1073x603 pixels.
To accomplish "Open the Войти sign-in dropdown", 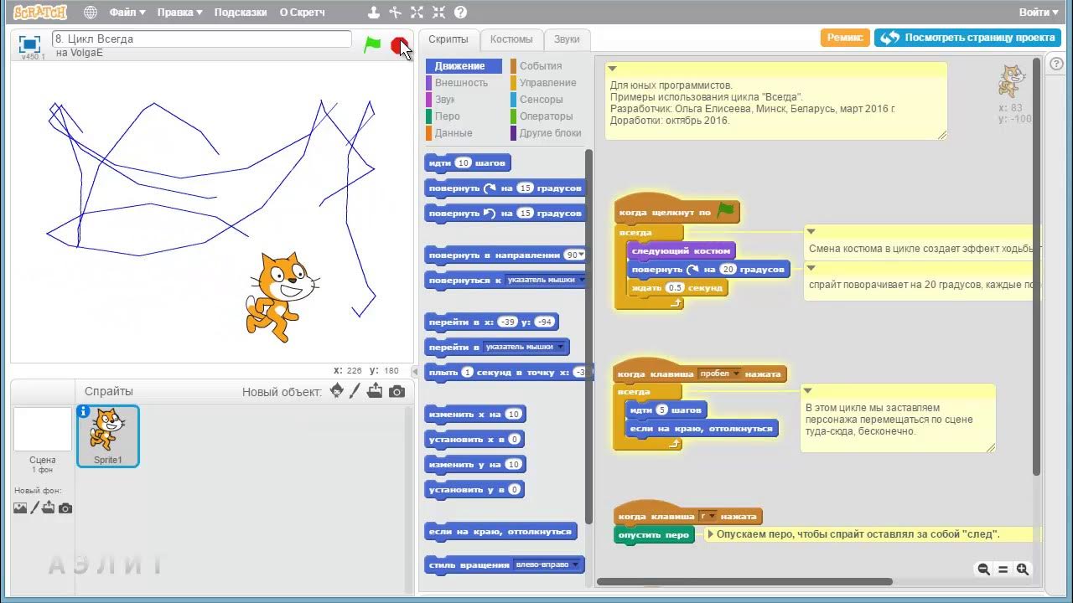I will click(1039, 13).
